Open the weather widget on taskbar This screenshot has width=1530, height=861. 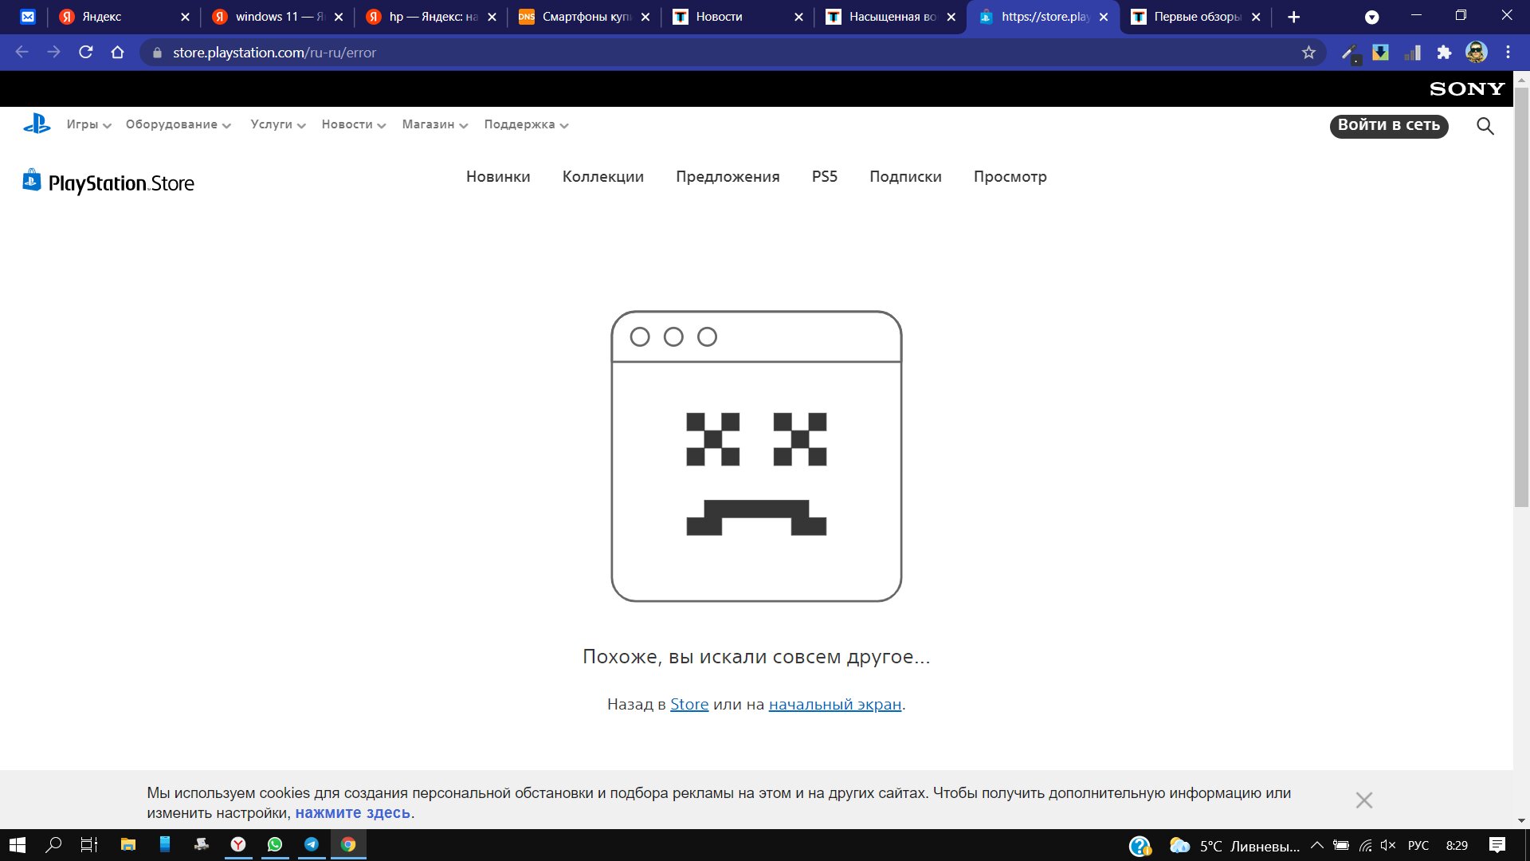(1234, 846)
